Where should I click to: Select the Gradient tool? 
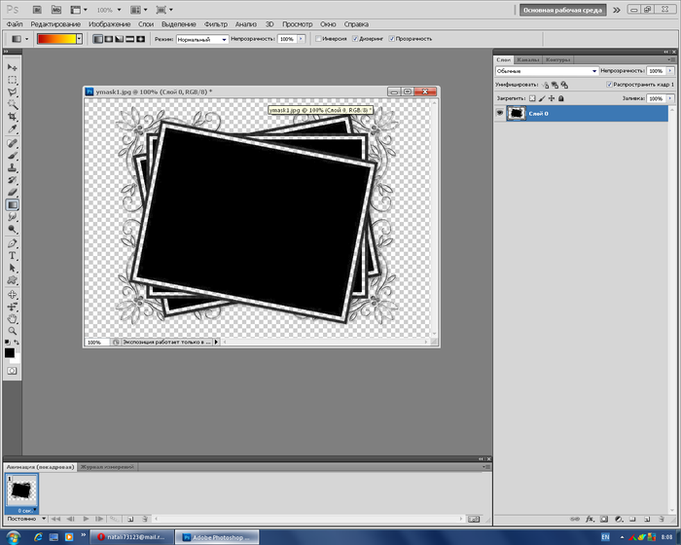12,204
